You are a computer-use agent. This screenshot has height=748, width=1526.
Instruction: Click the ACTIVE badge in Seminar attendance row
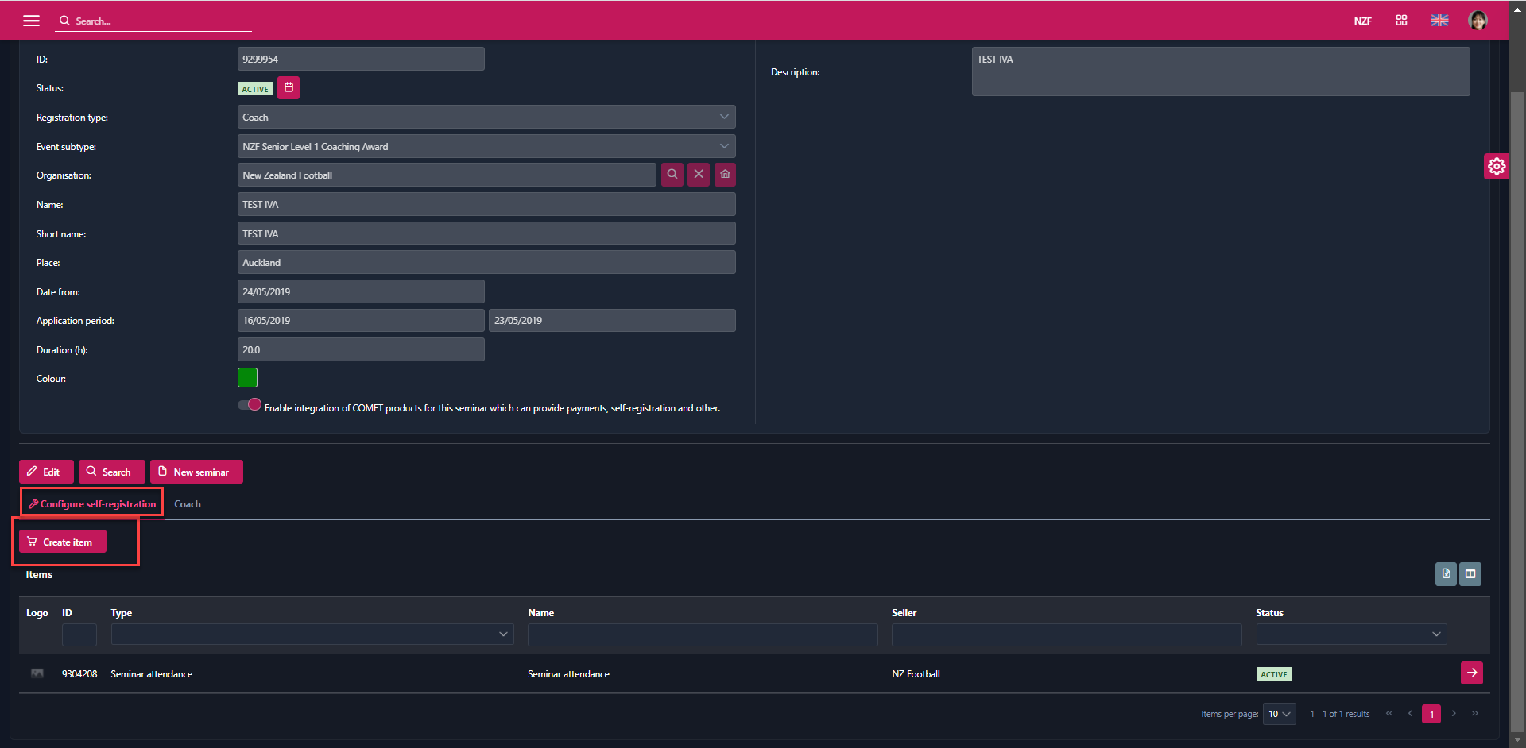[x=1274, y=674]
